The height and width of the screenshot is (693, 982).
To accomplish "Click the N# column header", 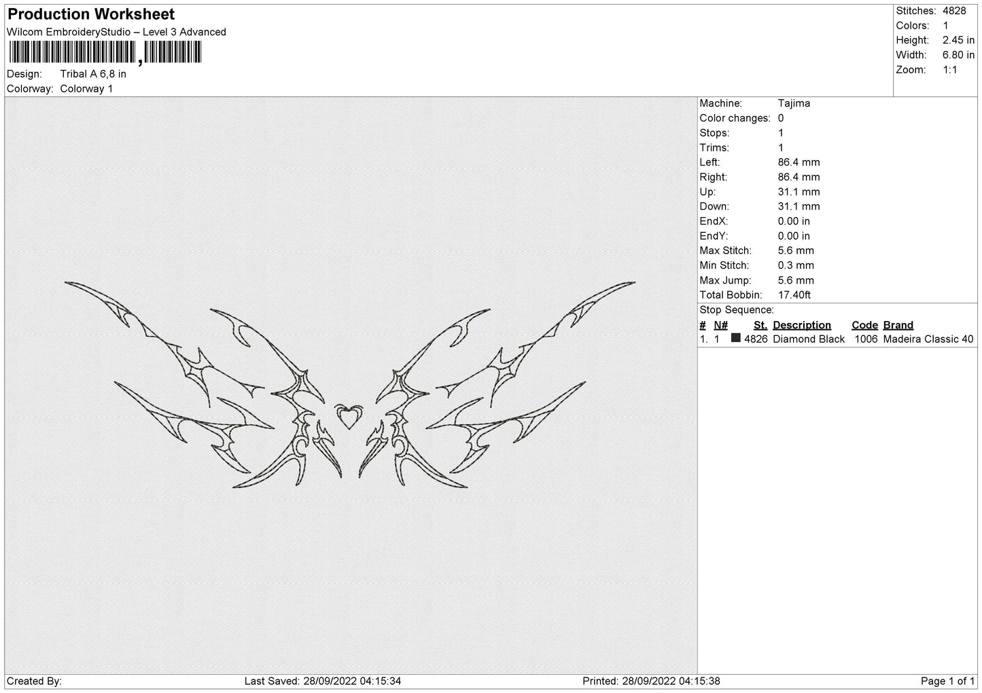I will click(x=720, y=324).
